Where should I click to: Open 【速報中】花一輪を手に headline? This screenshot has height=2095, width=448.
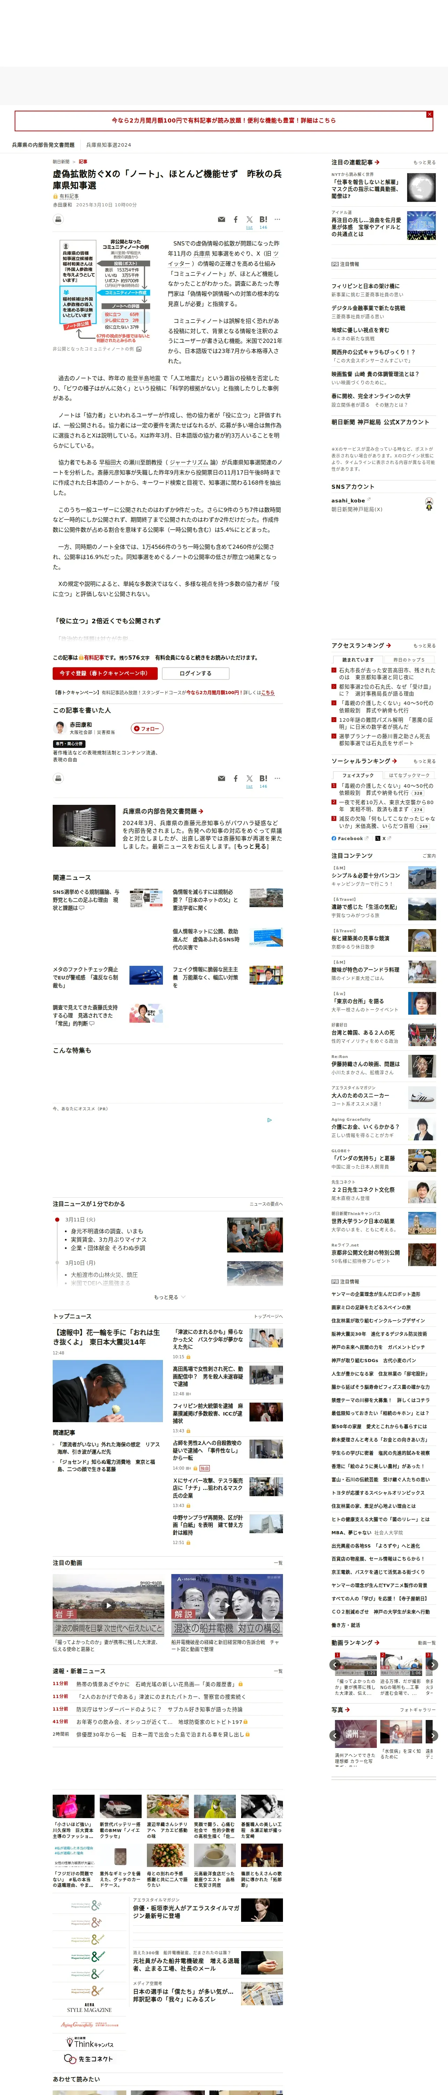[x=106, y=1337]
